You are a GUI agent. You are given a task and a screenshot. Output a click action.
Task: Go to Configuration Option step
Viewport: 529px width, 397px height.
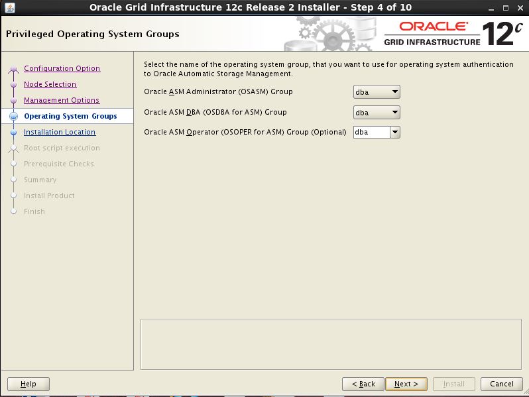tap(62, 68)
